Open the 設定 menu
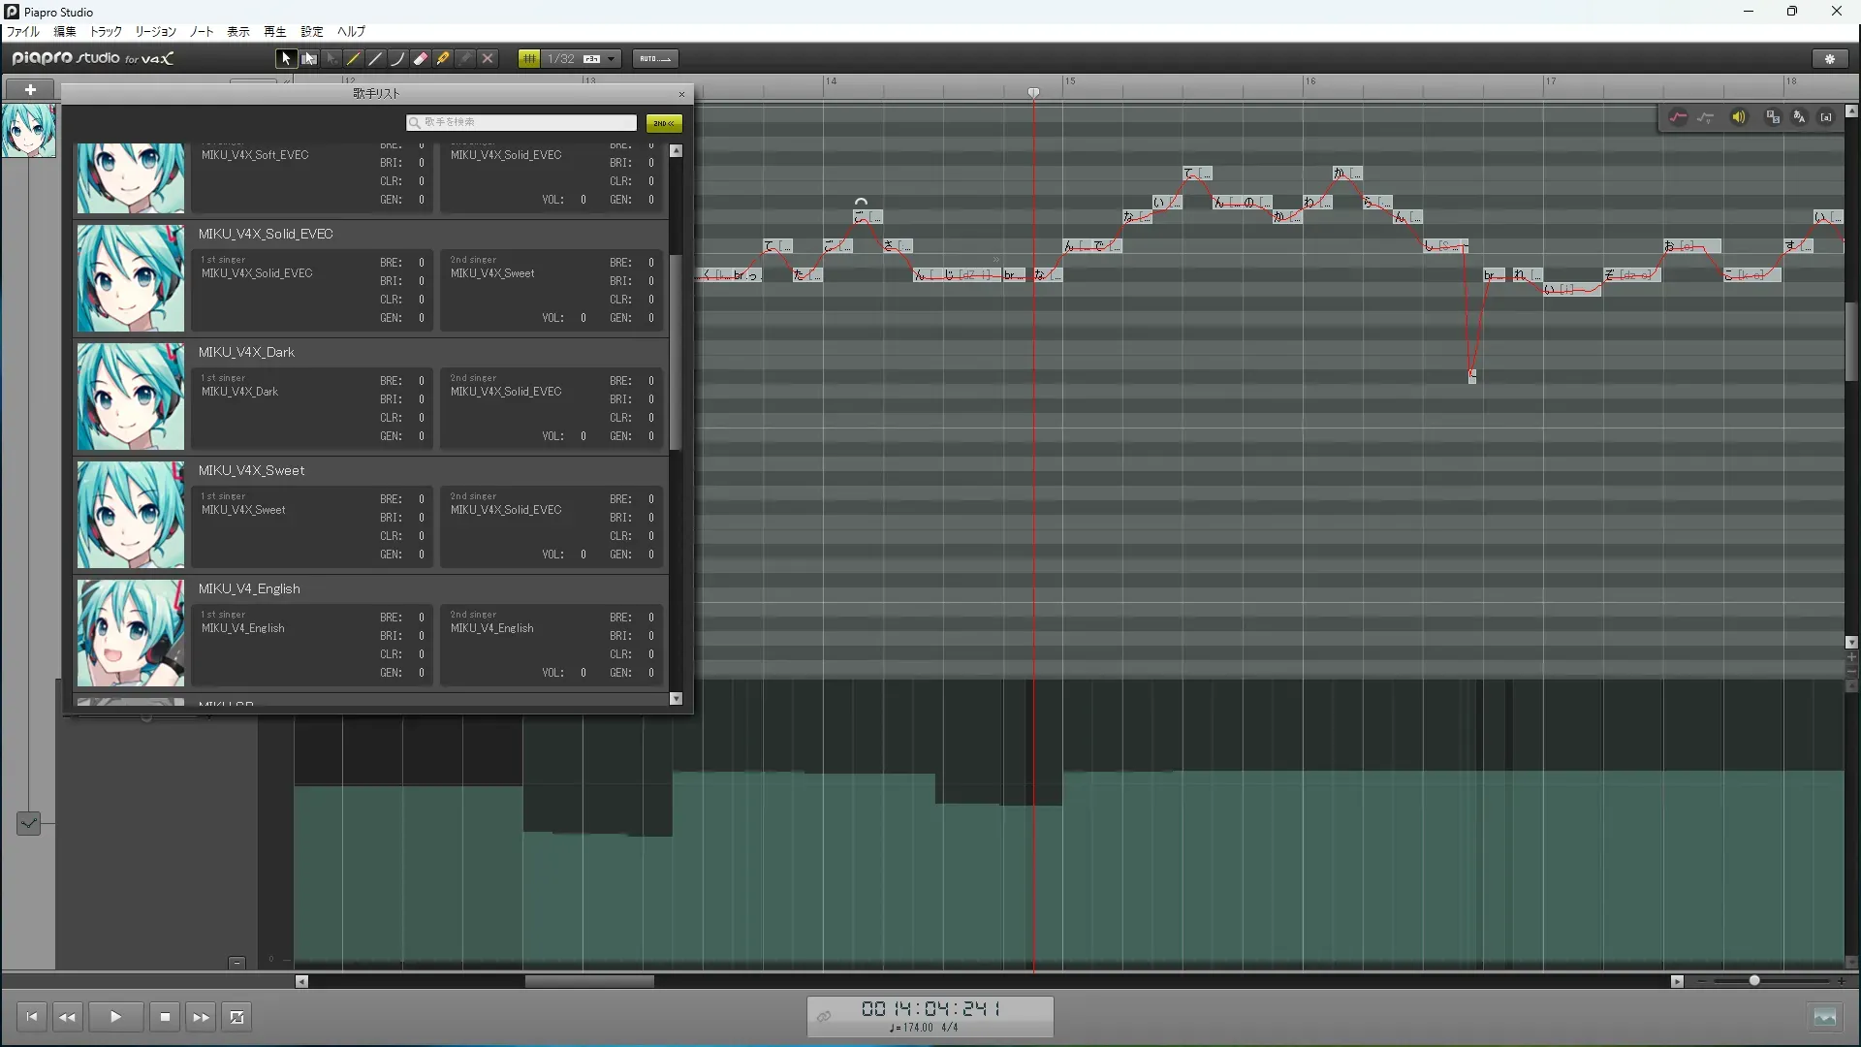Viewport: 1861px width, 1047px height. [311, 32]
